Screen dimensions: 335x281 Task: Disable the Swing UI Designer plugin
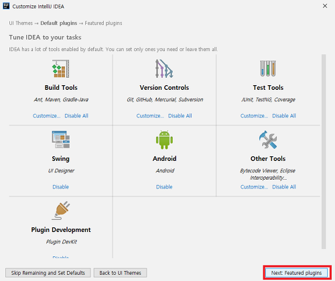click(60, 187)
